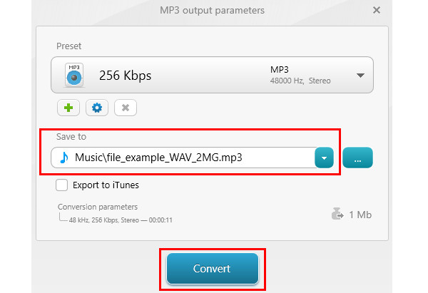Start conversion with the Convert button
Image resolution: width=428 pixels, height=293 pixels.
pos(213,269)
